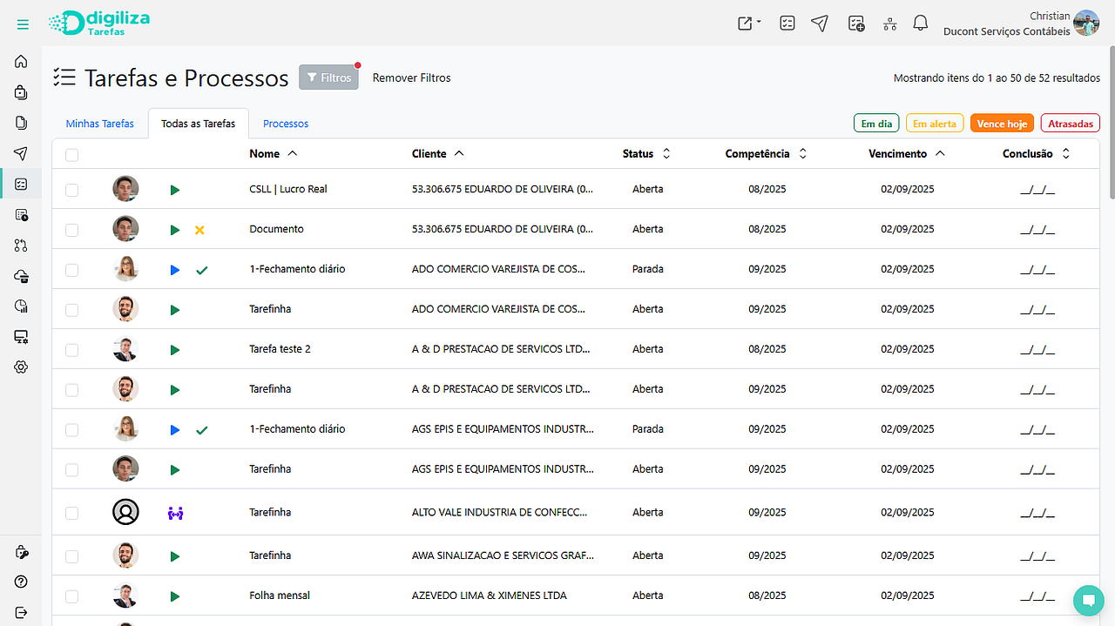Switch to the Minhas Tarefas tab

100,124
